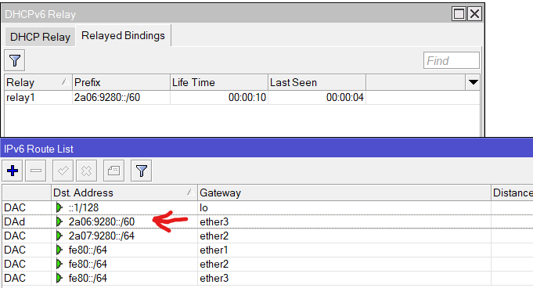533x288 pixels.
Task: Select relay1 binding row
Action: [242, 98]
